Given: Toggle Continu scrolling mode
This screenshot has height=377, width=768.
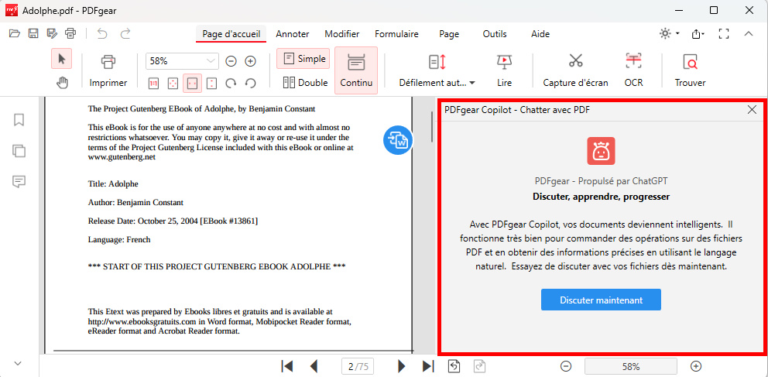Looking at the screenshot, I should pos(356,70).
